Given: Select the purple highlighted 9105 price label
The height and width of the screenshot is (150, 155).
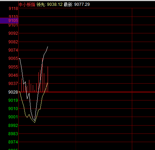Looking at the screenshot, I should click(9, 21).
